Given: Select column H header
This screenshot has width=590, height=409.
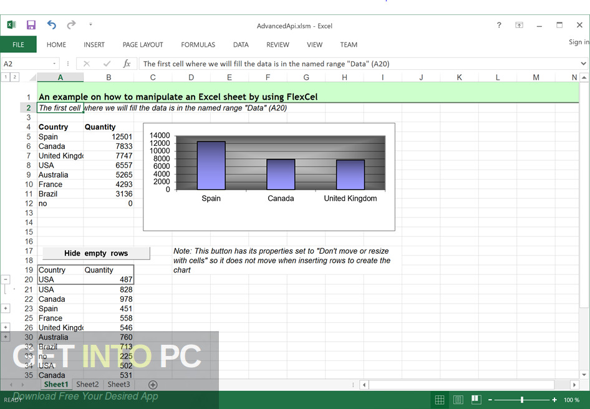Looking at the screenshot, I should click(x=344, y=77).
